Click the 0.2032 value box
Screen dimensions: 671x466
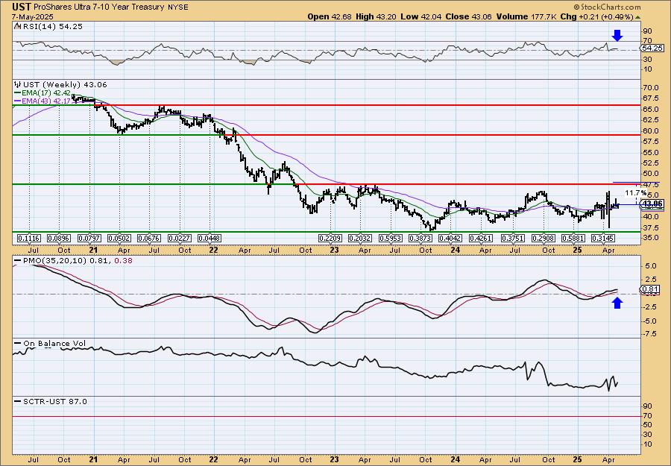[x=361, y=238]
